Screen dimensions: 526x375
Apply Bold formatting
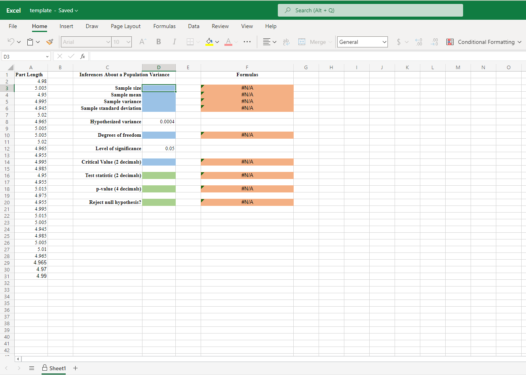click(158, 41)
